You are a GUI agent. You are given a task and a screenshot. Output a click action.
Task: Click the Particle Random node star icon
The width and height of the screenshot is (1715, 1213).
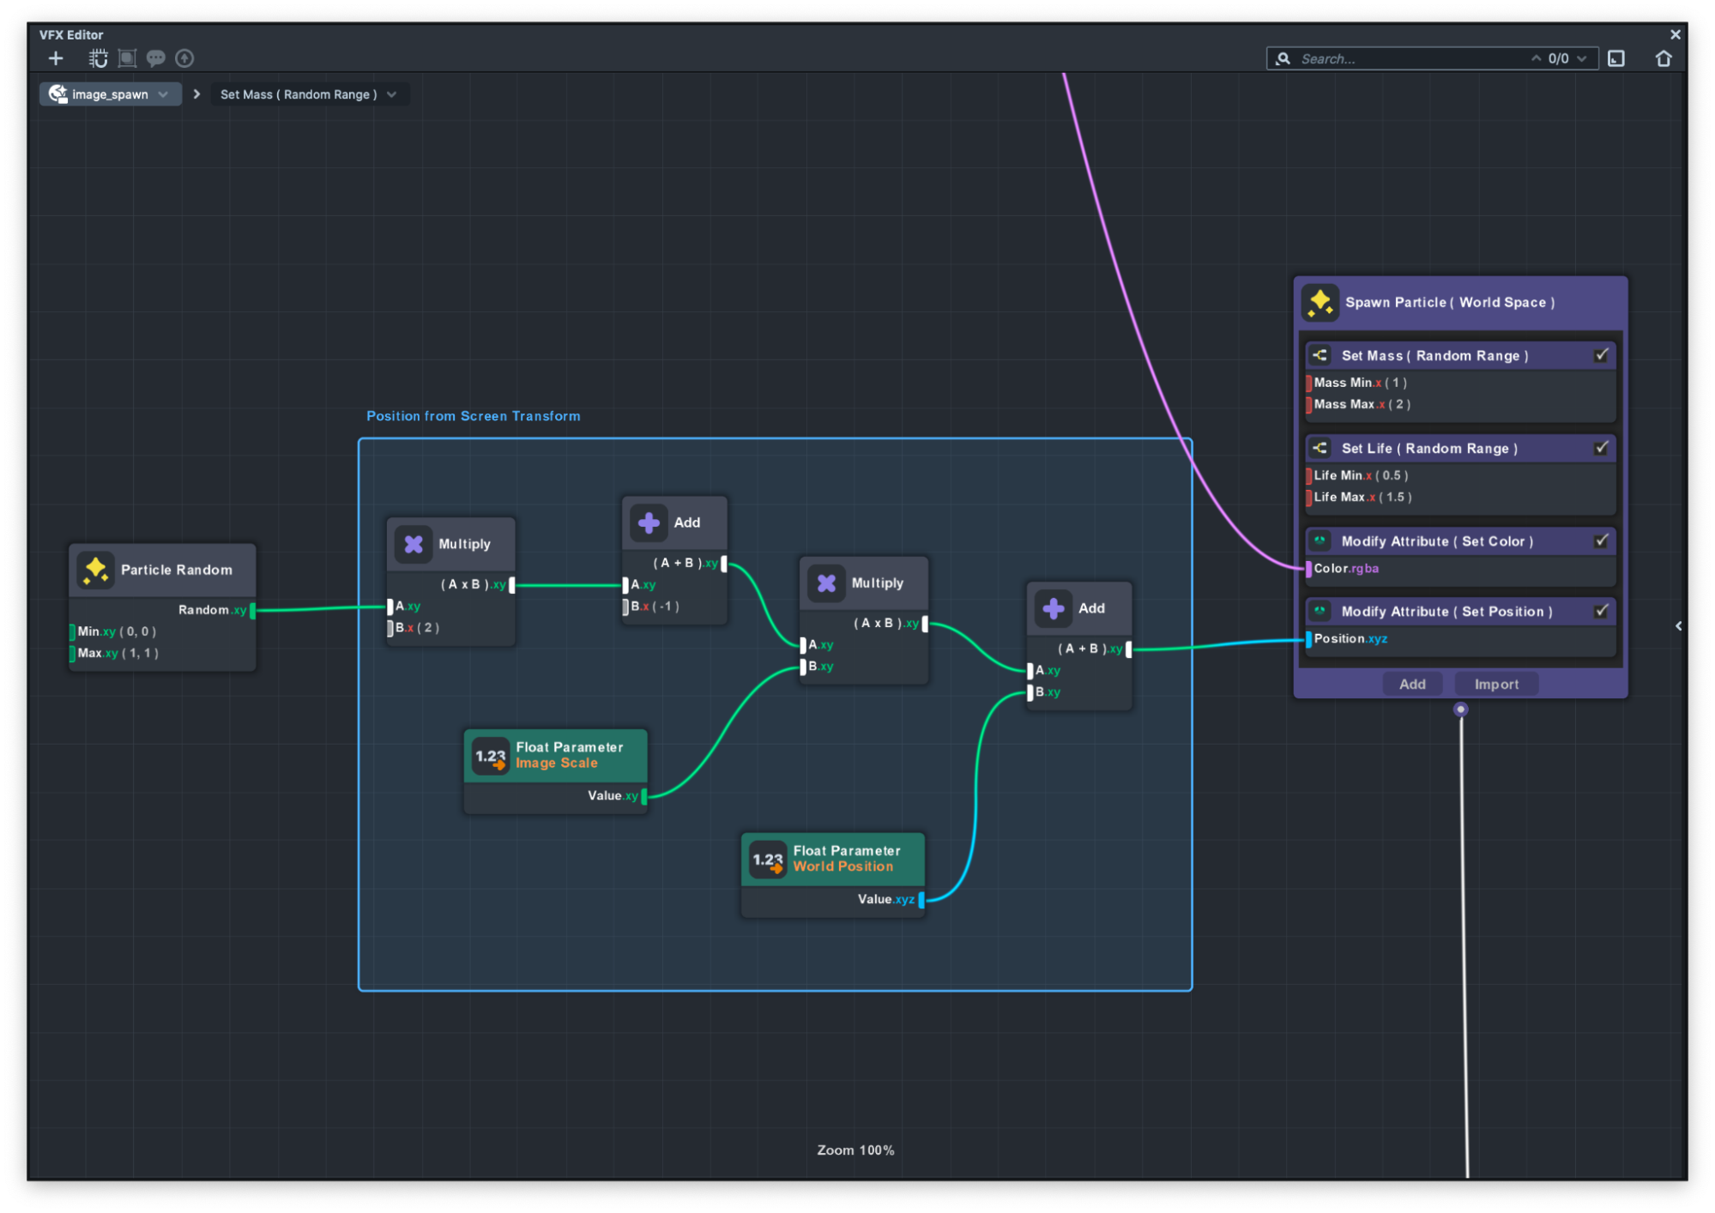[95, 570]
